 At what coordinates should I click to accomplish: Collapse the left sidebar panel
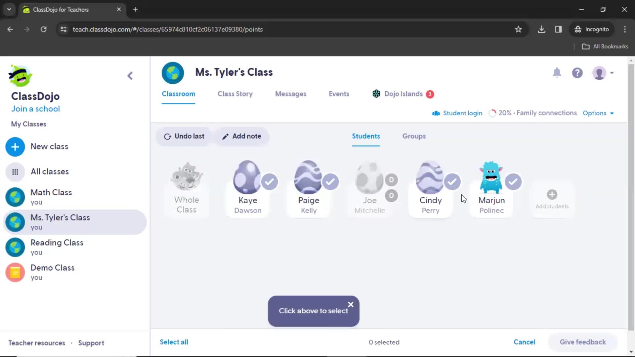(130, 75)
